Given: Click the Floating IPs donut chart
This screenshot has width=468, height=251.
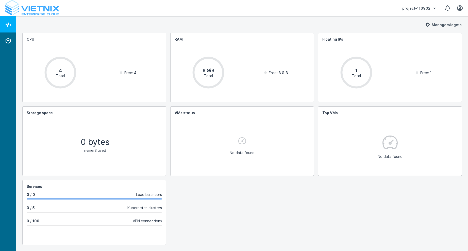Looking at the screenshot, I should pyautogui.click(x=356, y=73).
